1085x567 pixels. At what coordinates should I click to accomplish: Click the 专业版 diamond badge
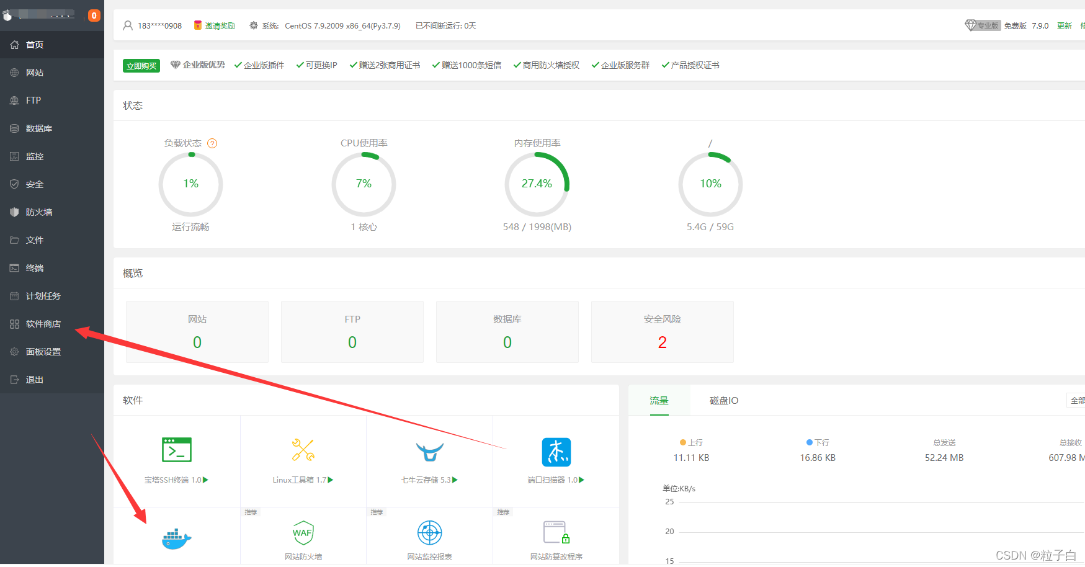[983, 25]
